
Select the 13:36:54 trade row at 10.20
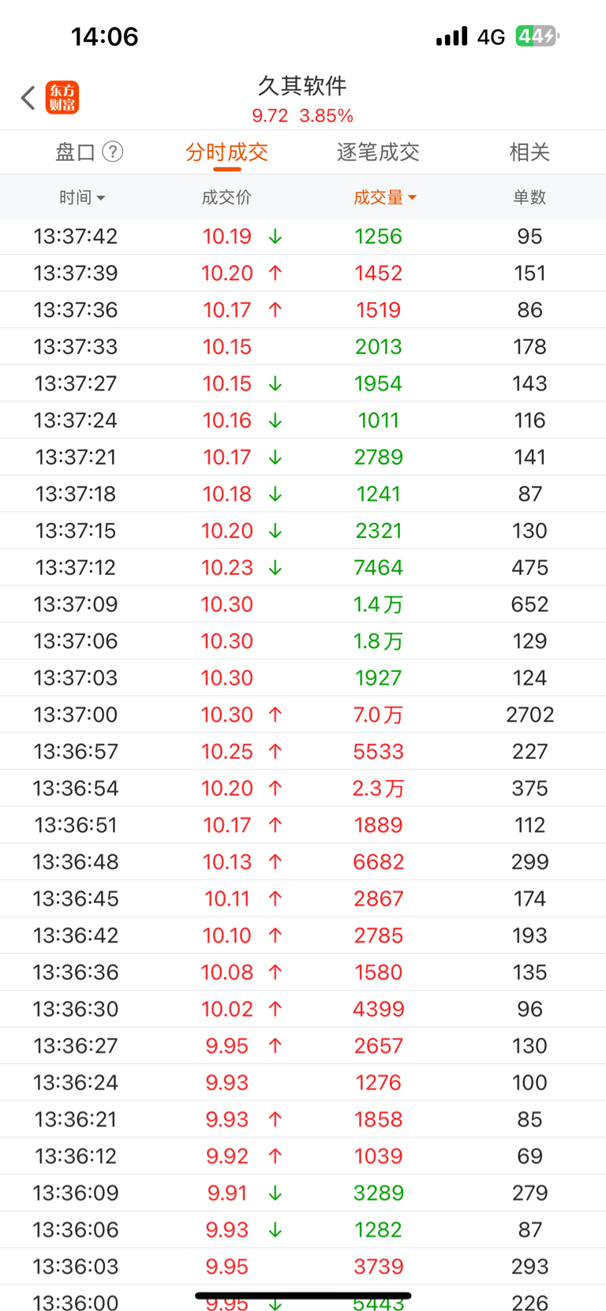point(303,788)
